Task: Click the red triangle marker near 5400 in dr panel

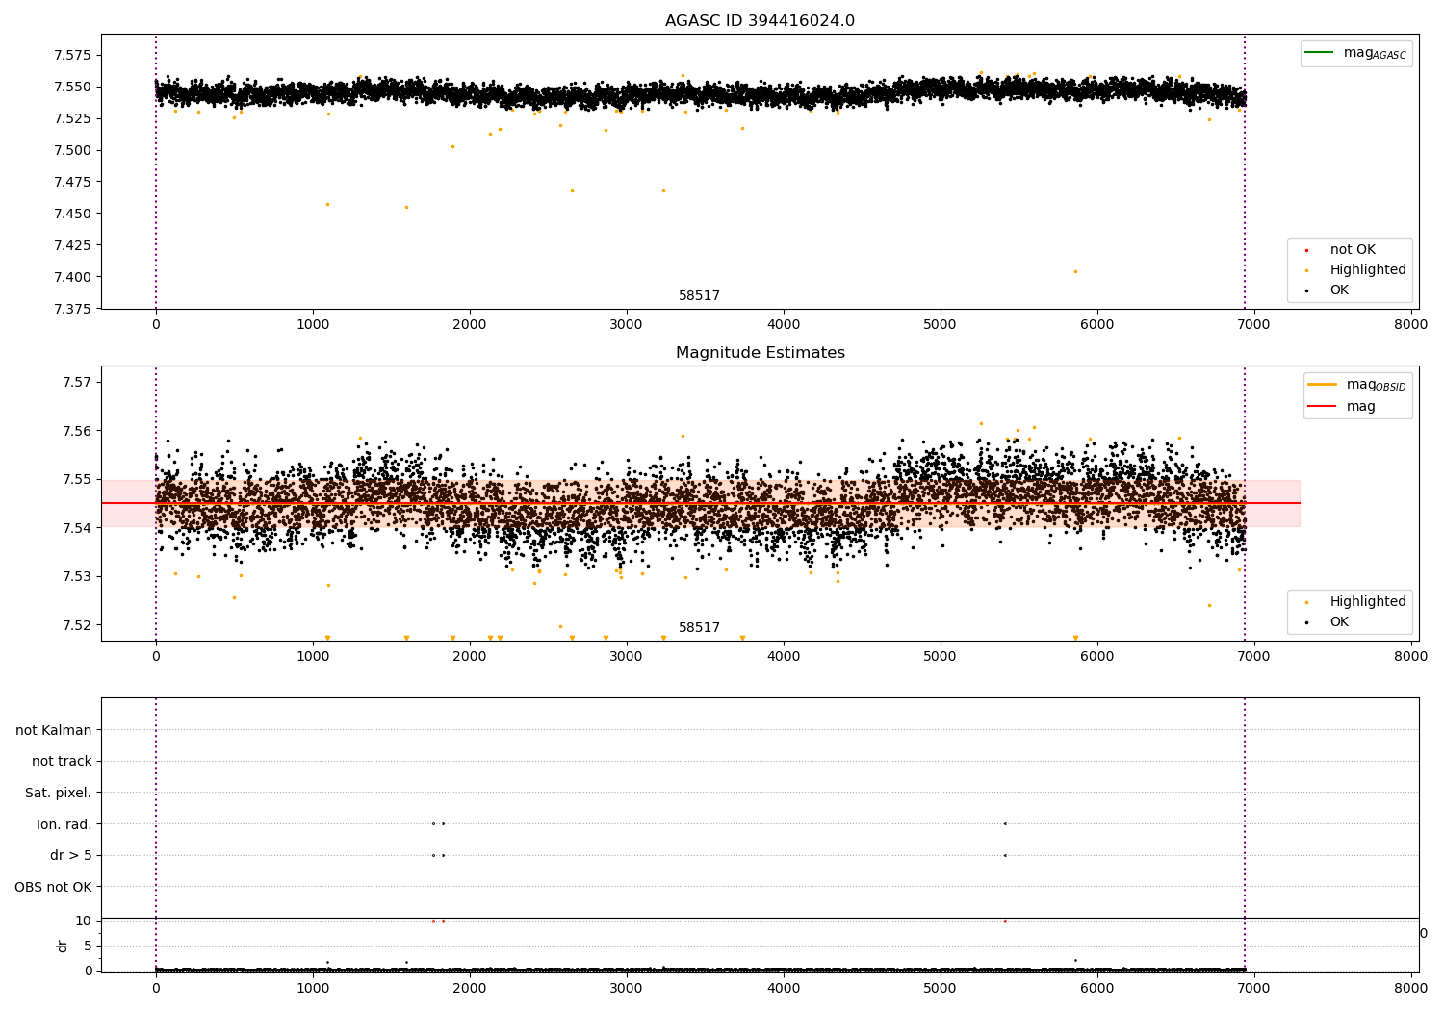Action: coord(1005,921)
